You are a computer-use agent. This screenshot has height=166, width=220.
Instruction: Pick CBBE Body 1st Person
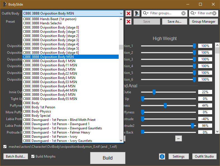coord(71,107)
